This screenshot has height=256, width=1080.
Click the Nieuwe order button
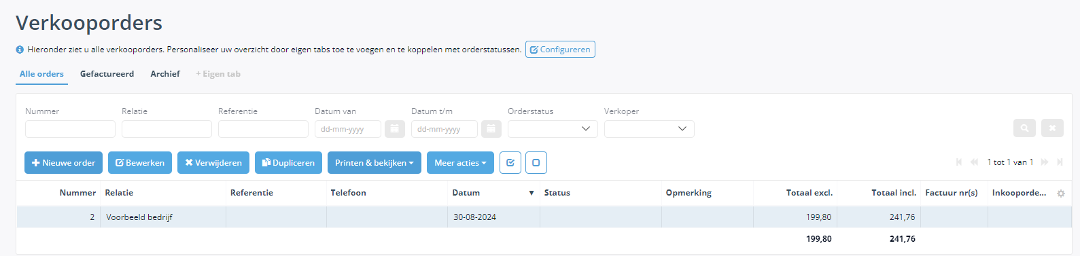(x=64, y=163)
